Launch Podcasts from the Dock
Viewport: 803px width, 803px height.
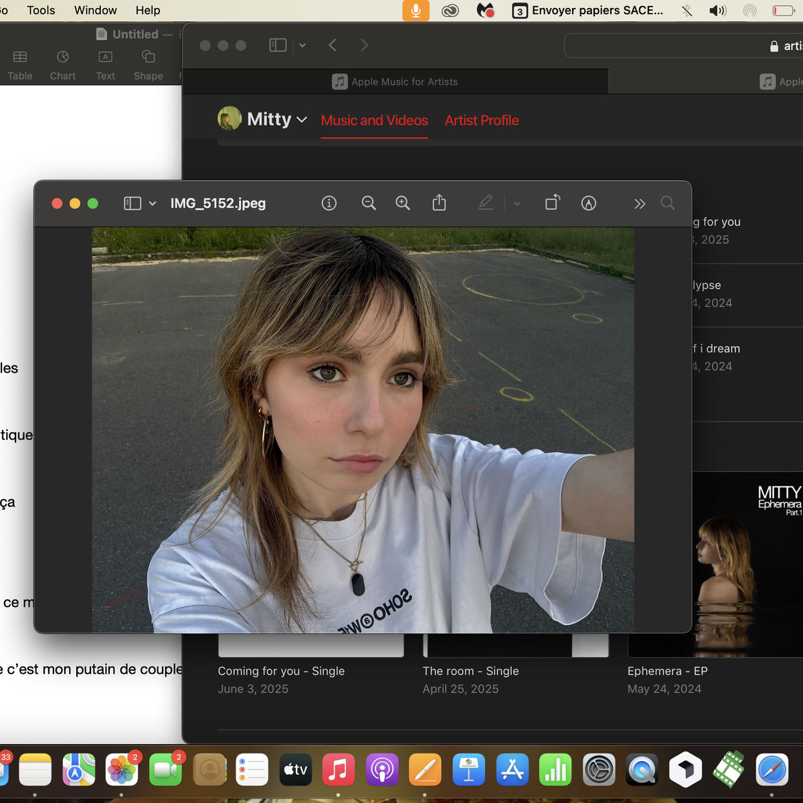click(x=382, y=770)
